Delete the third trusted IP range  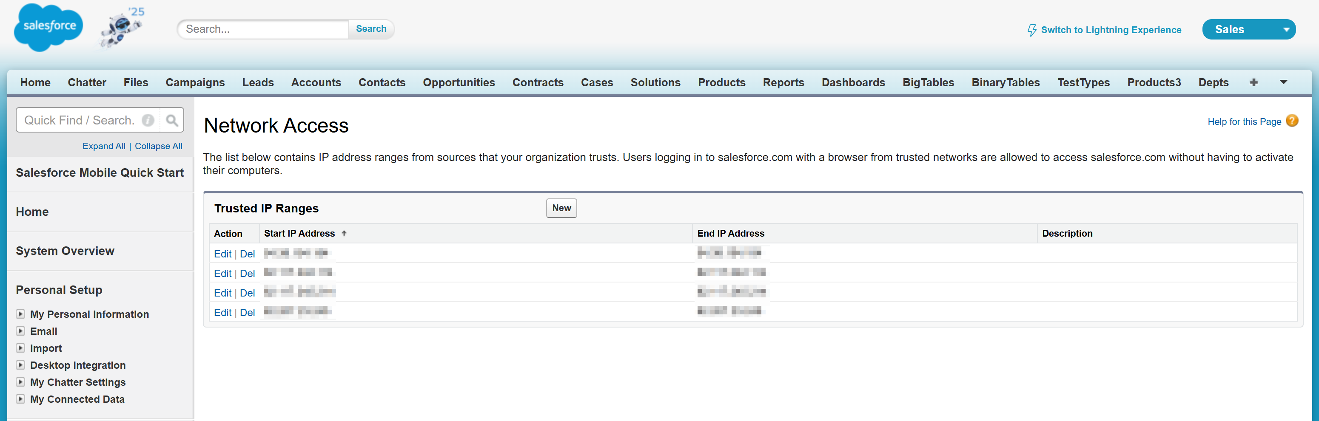click(x=247, y=293)
